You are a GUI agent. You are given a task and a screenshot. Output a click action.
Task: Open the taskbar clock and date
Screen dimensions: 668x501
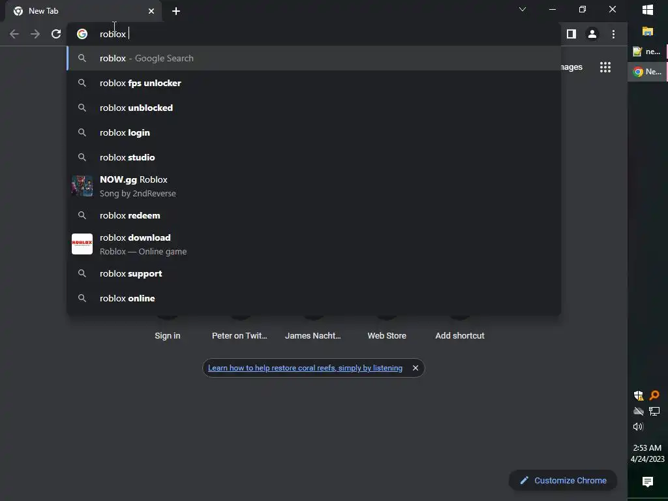click(648, 453)
